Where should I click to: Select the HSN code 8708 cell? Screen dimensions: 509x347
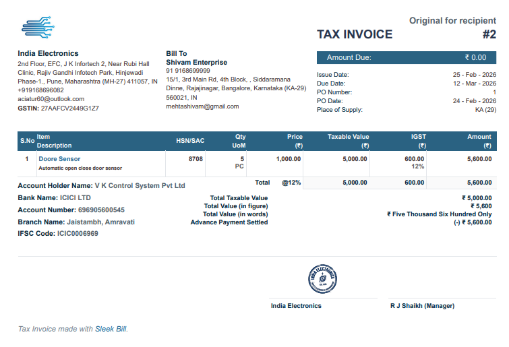(196, 159)
